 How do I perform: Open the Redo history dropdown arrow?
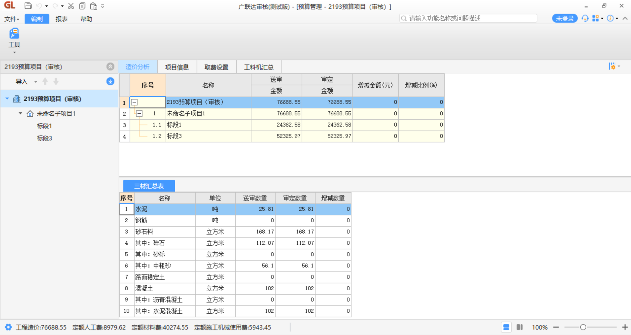62,6
